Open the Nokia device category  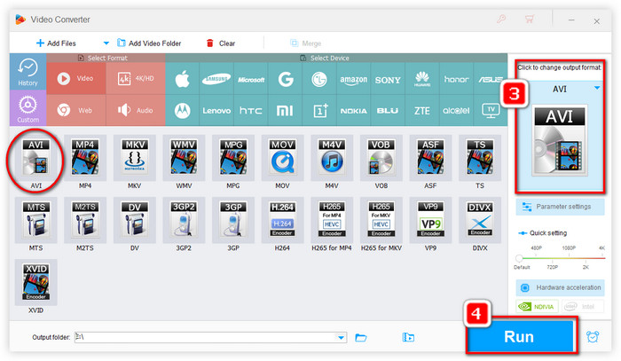point(353,111)
